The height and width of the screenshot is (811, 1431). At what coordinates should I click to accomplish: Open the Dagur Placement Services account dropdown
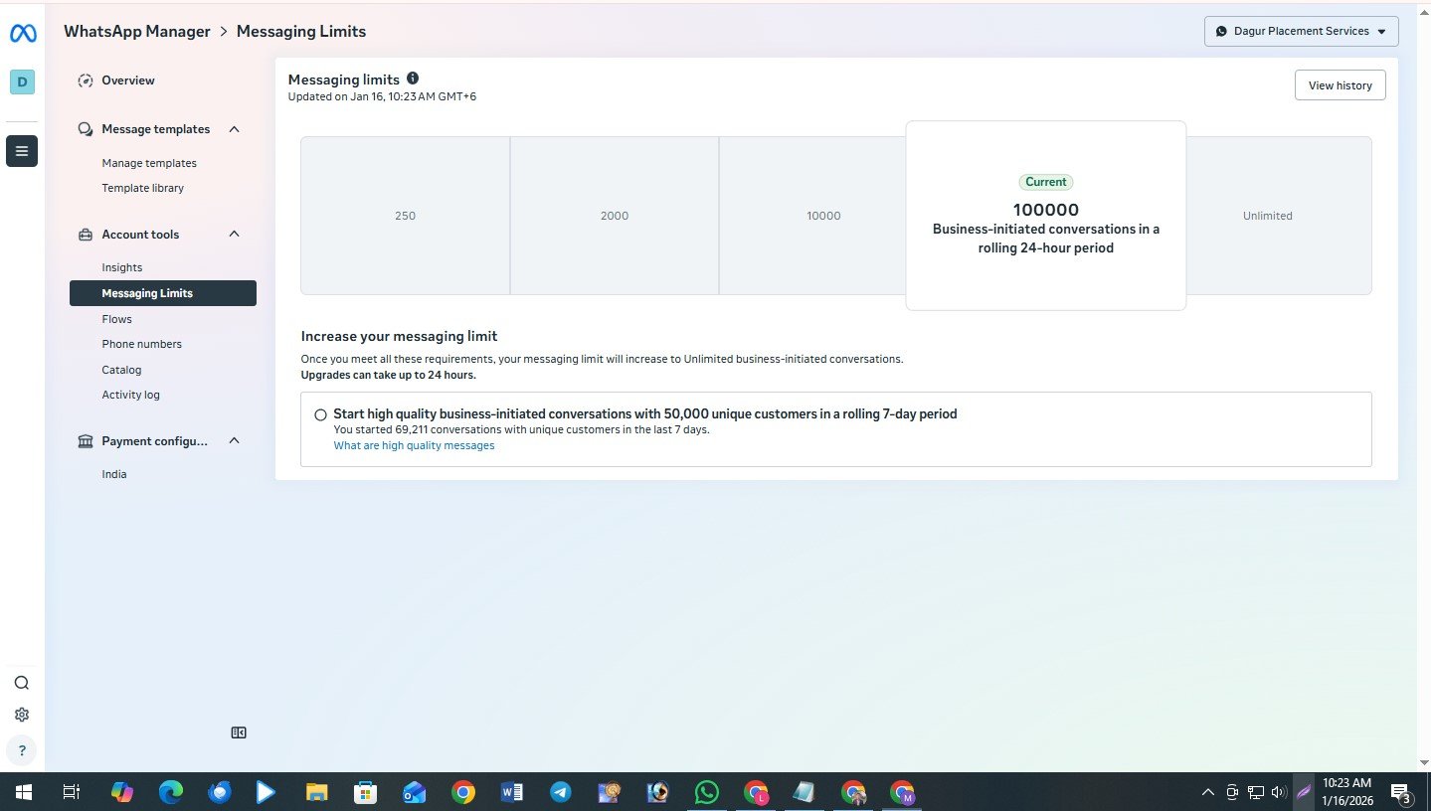click(1301, 31)
